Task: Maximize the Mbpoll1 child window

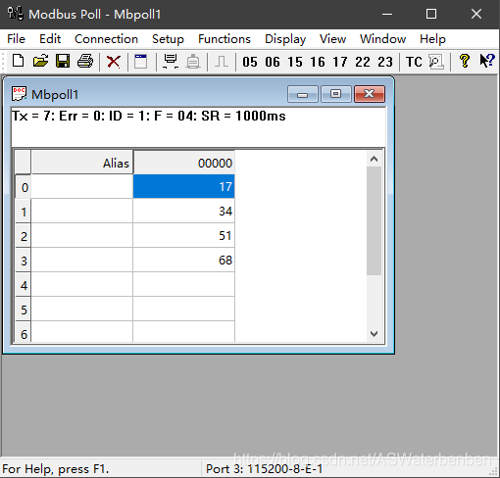Action: [x=335, y=94]
